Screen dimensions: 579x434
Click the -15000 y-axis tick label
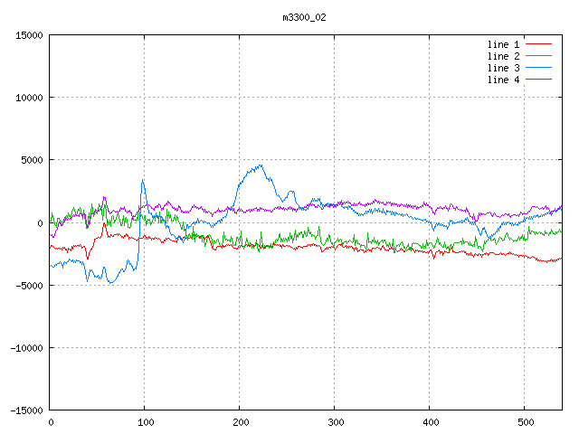pyautogui.click(x=26, y=410)
